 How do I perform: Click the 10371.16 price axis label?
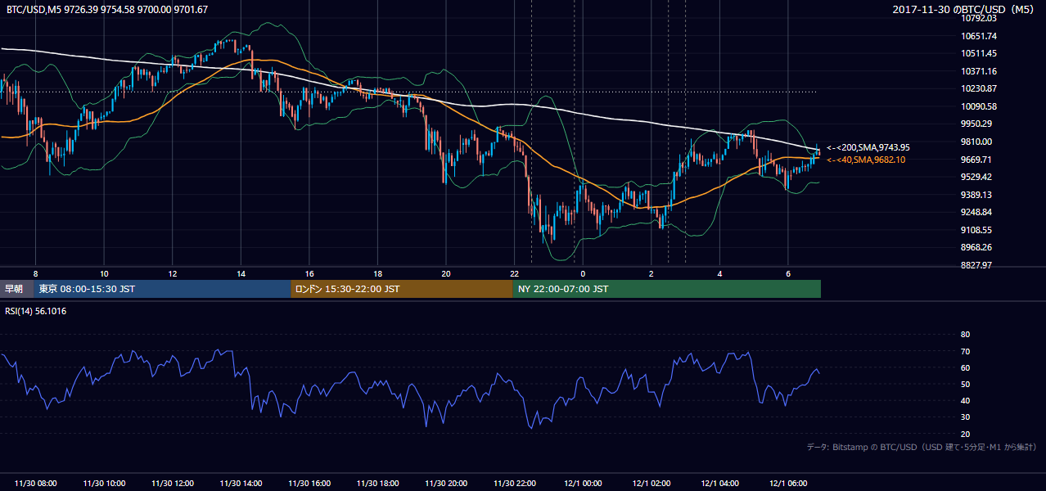(x=978, y=71)
